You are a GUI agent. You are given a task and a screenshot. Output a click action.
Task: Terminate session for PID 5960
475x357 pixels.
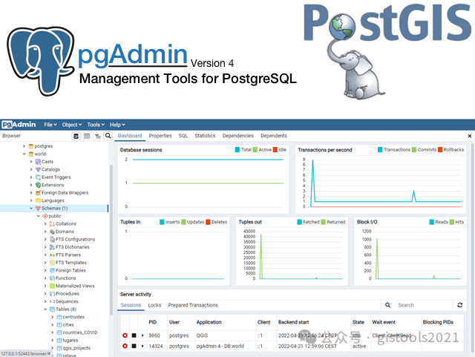coord(125,335)
